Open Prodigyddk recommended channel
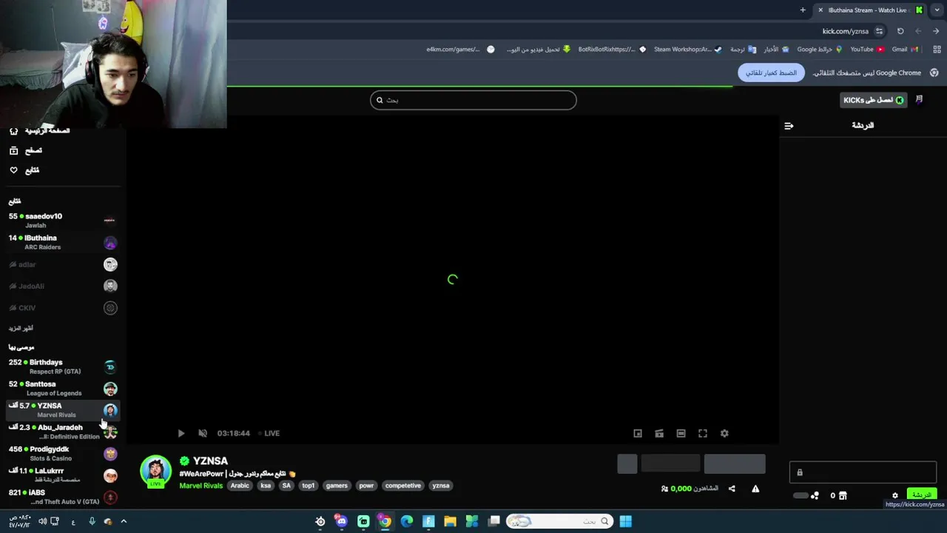Image resolution: width=947 pixels, height=533 pixels. [63, 453]
